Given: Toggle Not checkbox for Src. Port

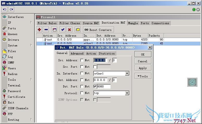Looking at the screenshot, I should 82,67.
